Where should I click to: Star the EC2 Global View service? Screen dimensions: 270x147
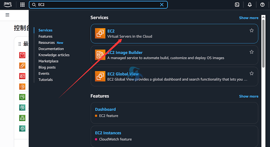pyautogui.click(x=251, y=73)
